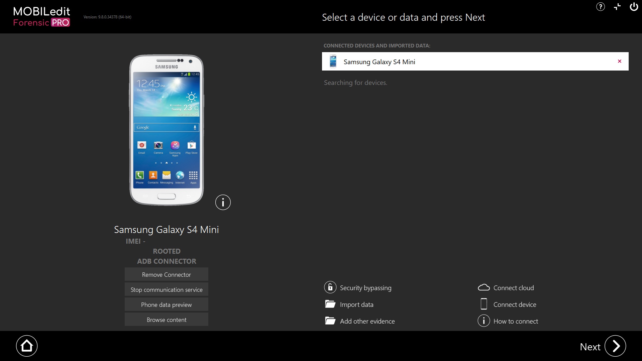Click the Connected Devices and Imported Data heading

tap(377, 46)
